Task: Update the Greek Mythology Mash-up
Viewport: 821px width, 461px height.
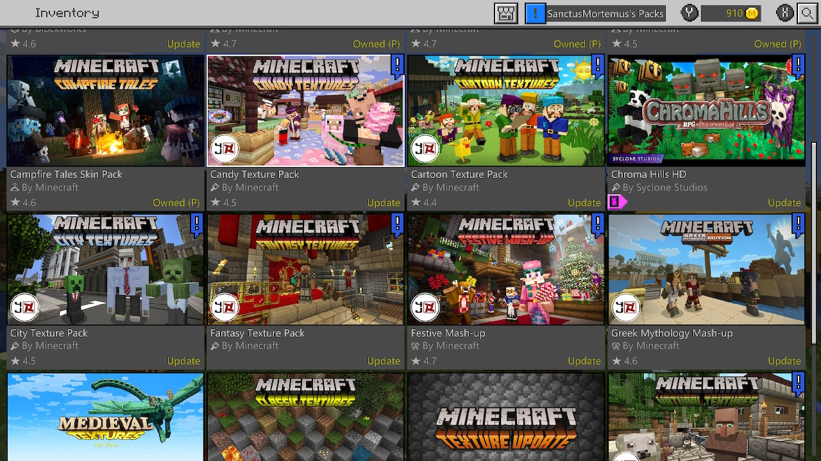Action: (x=784, y=361)
